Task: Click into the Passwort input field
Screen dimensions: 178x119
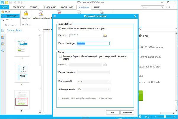Action: [86, 35]
